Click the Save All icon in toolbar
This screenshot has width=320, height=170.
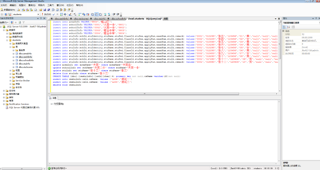[49, 10]
